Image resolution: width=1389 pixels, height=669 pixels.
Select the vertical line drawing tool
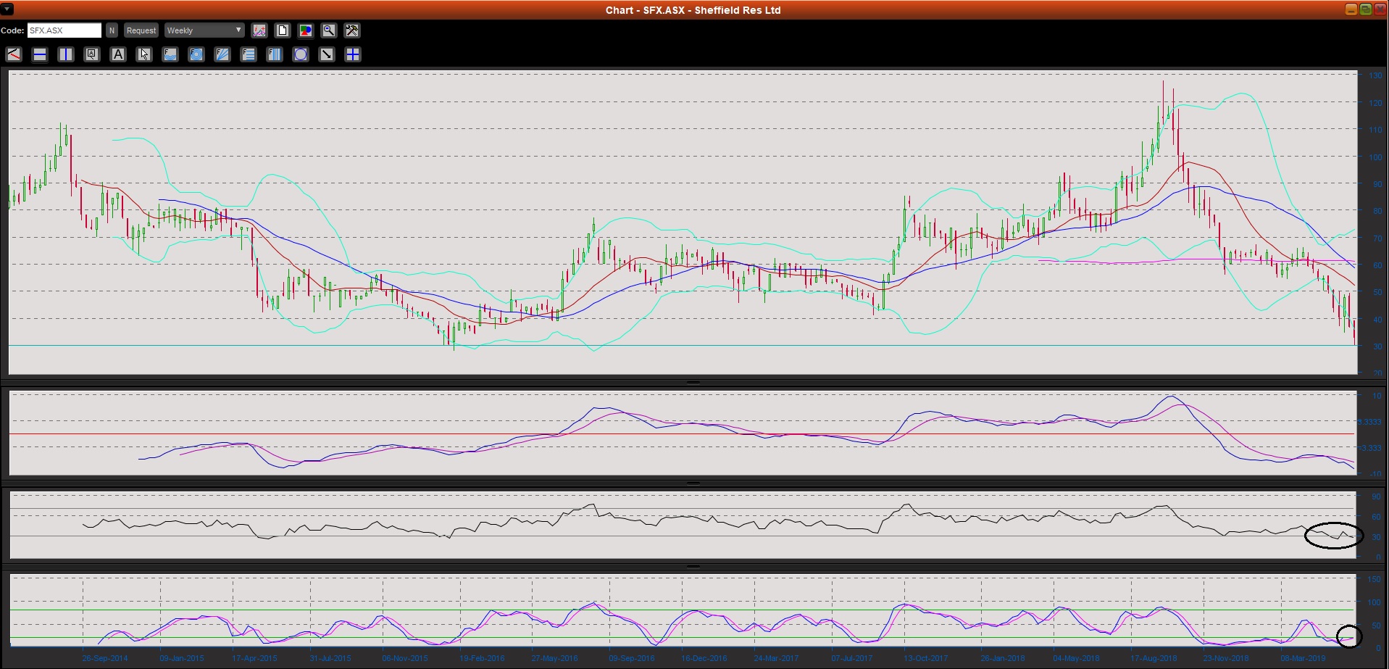66,54
